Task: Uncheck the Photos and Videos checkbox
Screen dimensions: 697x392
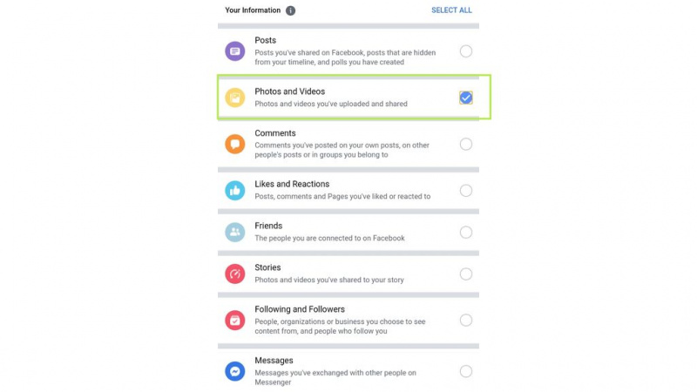Action: [466, 98]
